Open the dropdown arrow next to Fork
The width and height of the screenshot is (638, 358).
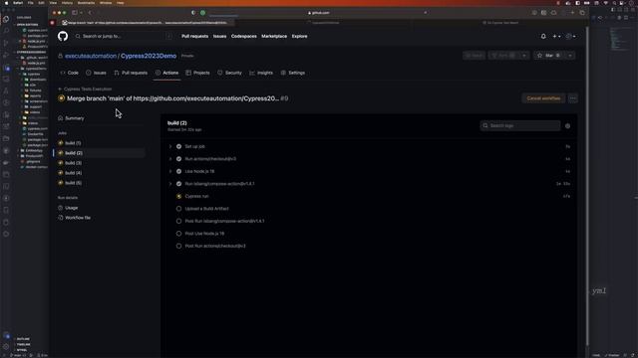coord(524,56)
